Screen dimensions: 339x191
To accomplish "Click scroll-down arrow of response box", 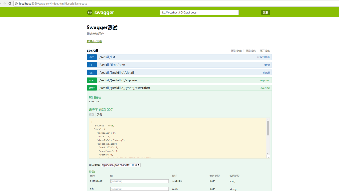I will [x=268, y=154].
